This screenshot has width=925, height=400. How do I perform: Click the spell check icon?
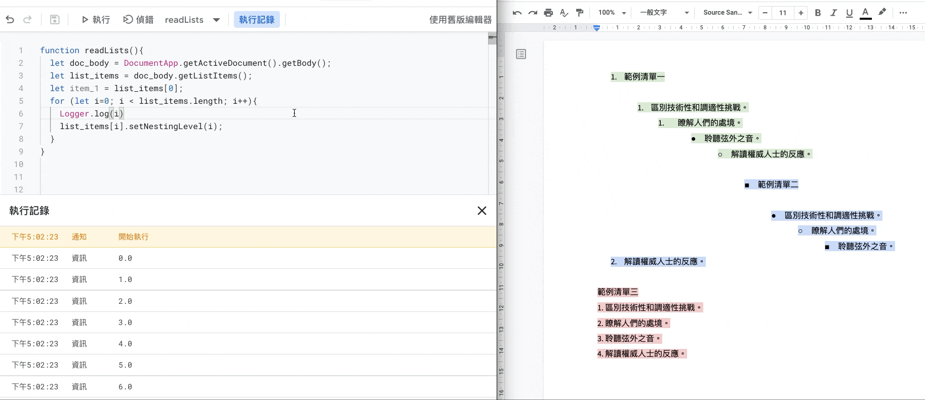[564, 13]
